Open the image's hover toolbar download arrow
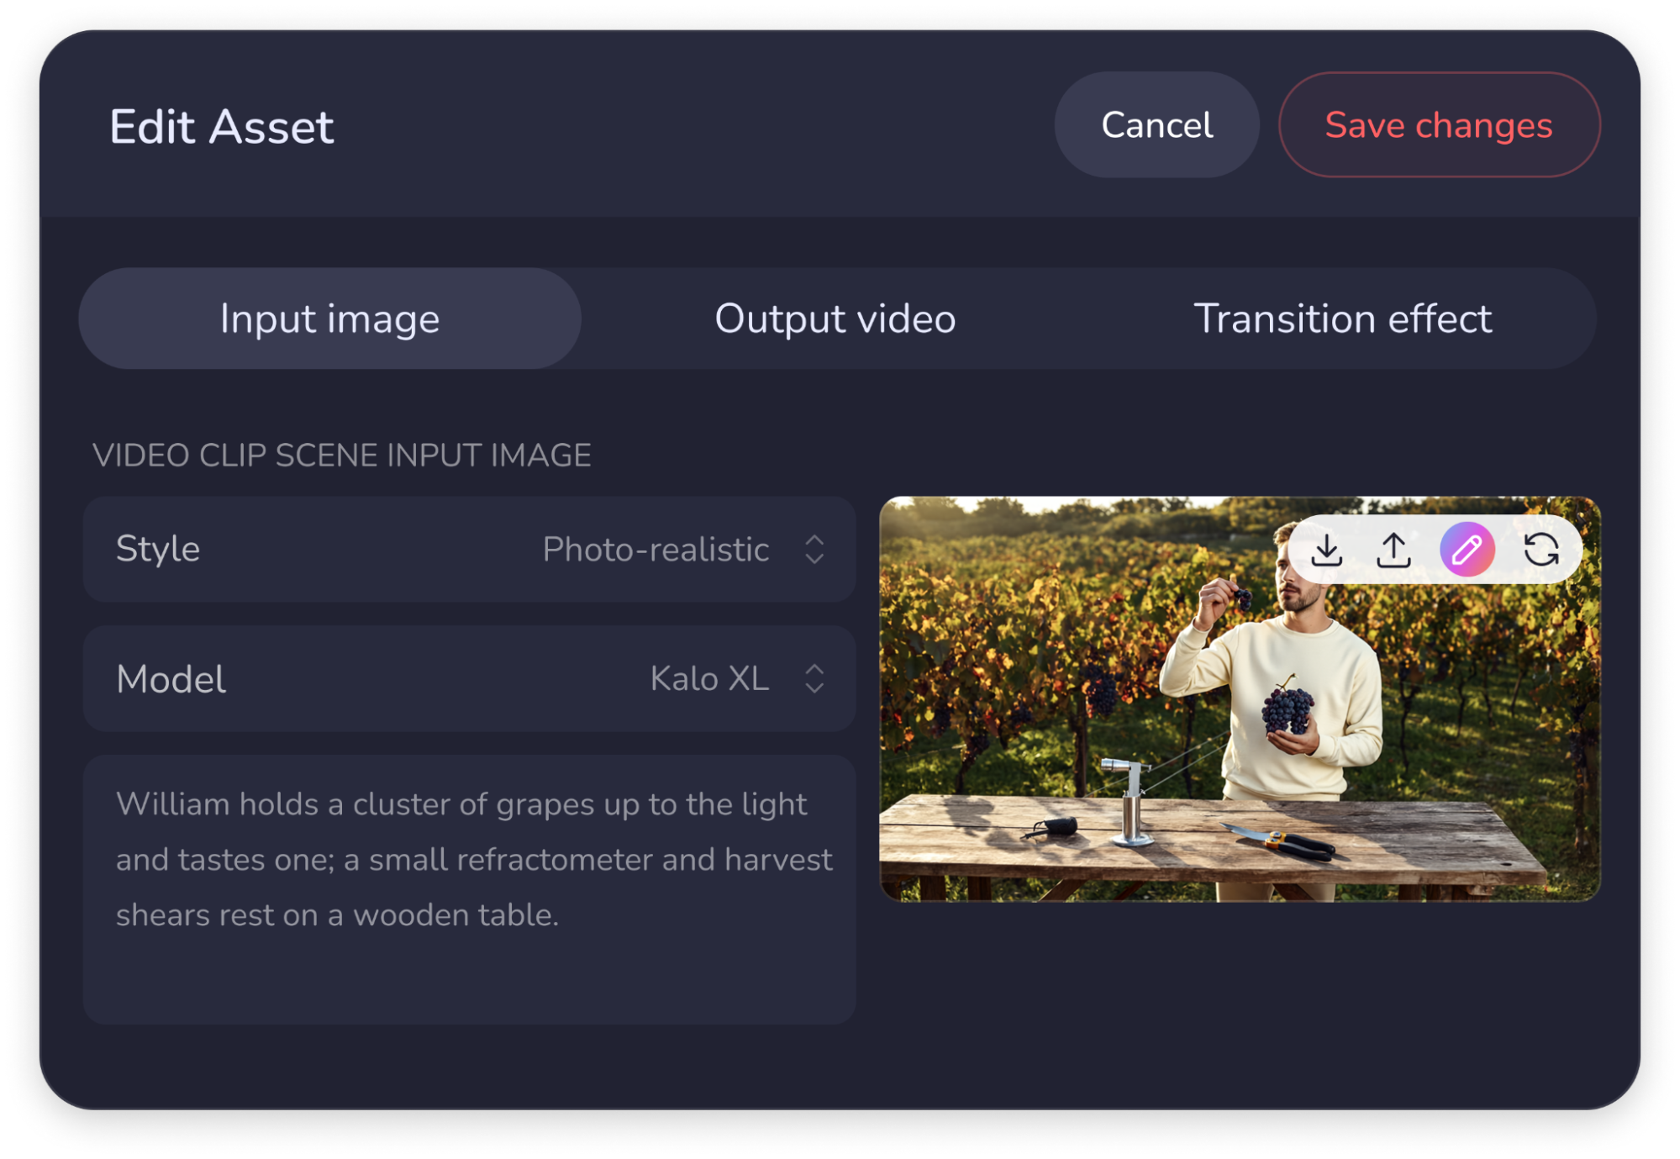 (1328, 552)
